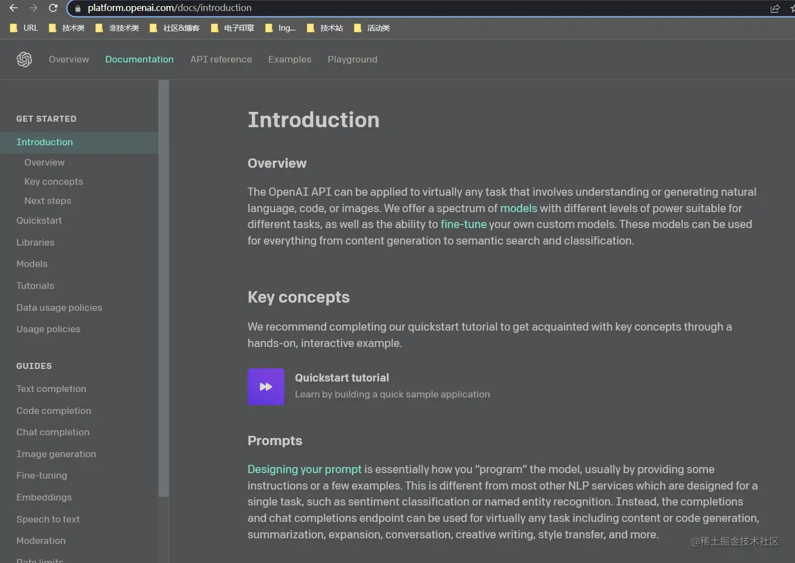Open the Embeddings guide
The image size is (795, 563).
pos(44,497)
